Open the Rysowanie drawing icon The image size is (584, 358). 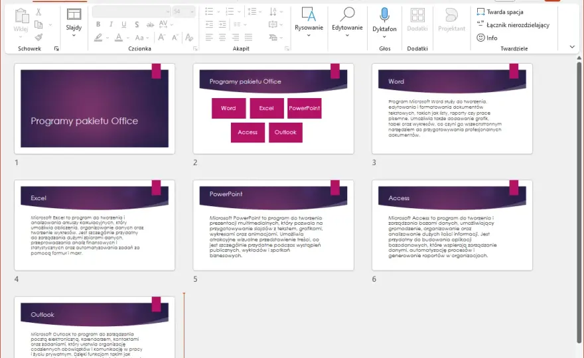pyautogui.click(x=309, y=15)
